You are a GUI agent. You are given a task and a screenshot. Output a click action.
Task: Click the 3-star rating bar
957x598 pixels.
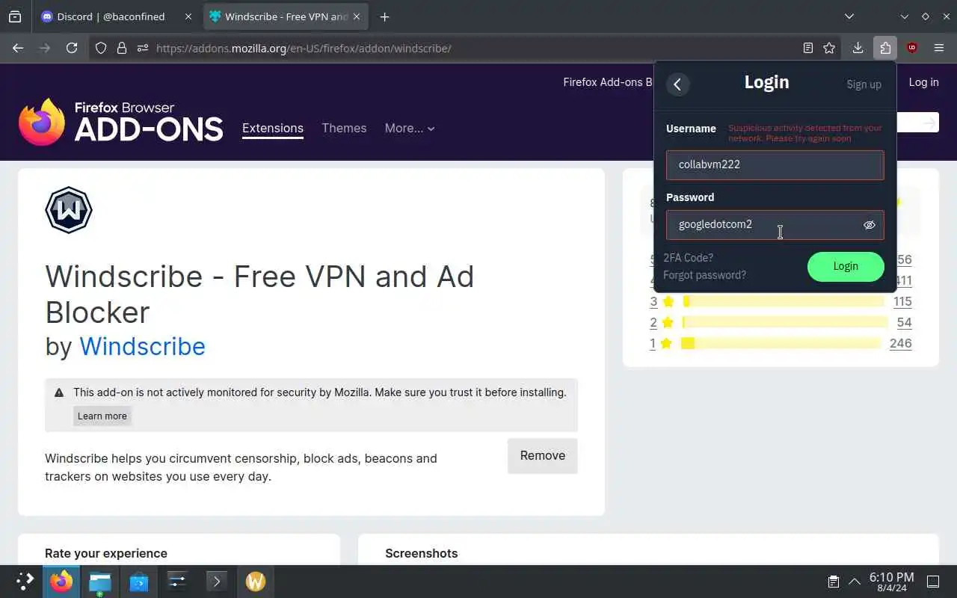pos(784,301)
